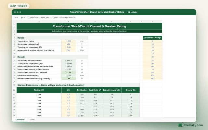Image resolution: width=208 pixels, height=130 pixels.
Task: Select the Network fault level value 500
Action: pos(69,50)
